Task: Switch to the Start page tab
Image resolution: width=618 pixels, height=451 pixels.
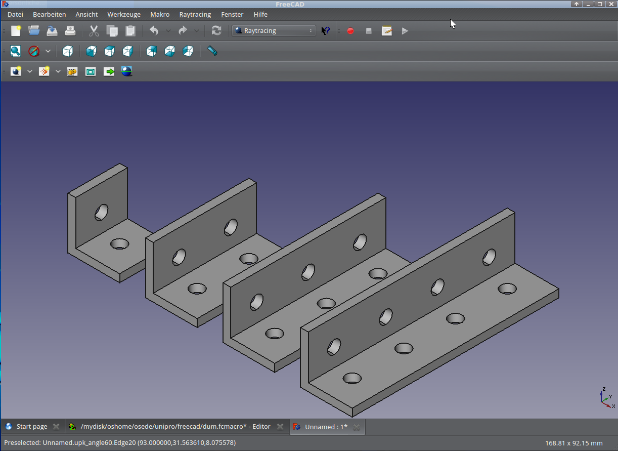Action: point(31,427)
